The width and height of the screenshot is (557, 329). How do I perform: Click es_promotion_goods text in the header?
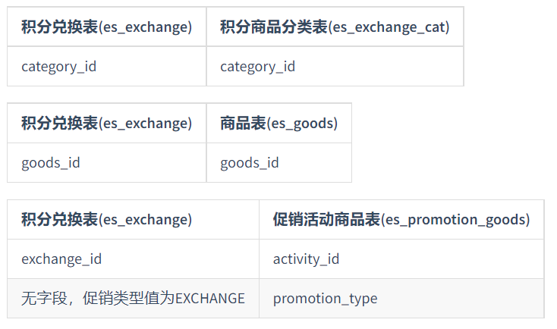click(456, 220)
